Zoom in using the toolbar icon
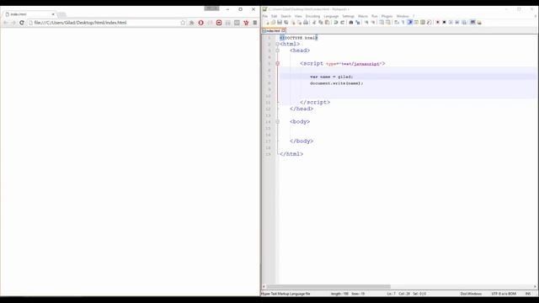539x303 pixels. [x=366, y=23]
